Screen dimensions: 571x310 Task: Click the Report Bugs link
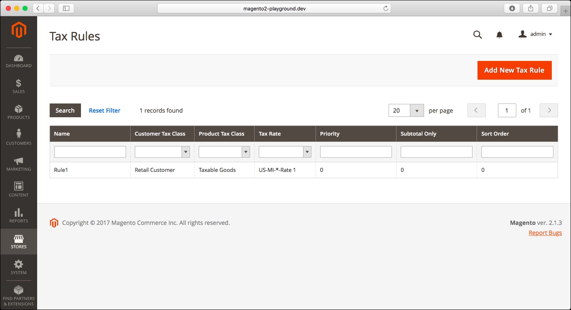(x=545, y=233)
